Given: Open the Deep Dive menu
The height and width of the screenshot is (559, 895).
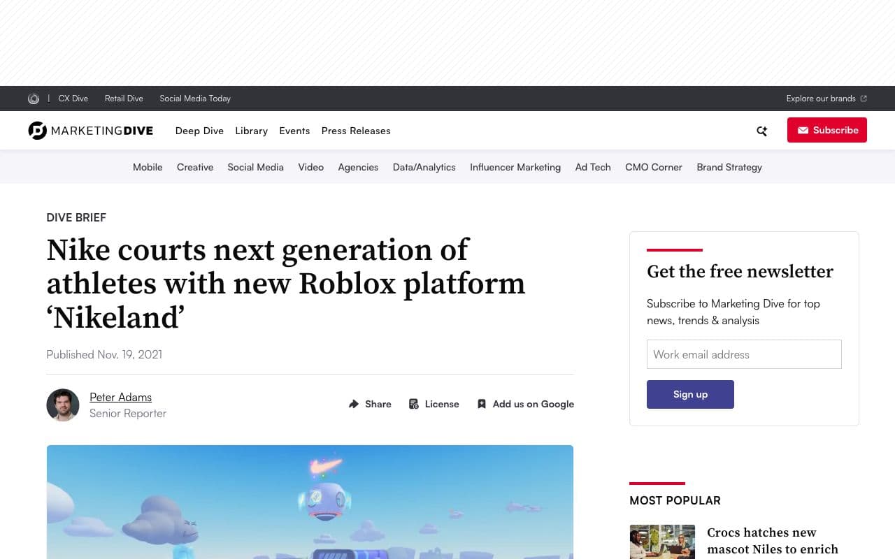Looking at the screenshot, I should click(199, 131).
